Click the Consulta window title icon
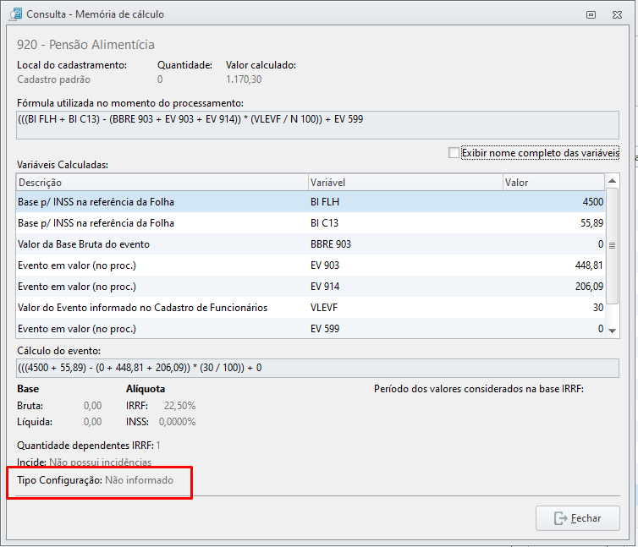Viewport: 638px width, 547px height. (x=15, y=14)
